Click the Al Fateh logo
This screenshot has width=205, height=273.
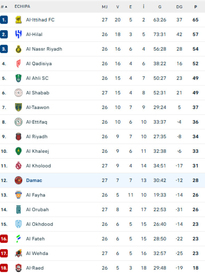pos(18,239)
